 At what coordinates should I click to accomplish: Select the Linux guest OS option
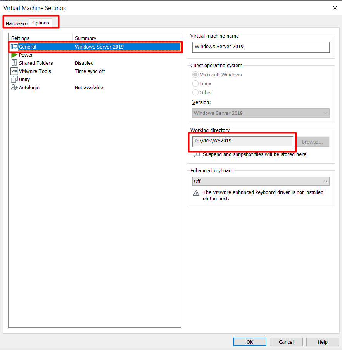196,83
